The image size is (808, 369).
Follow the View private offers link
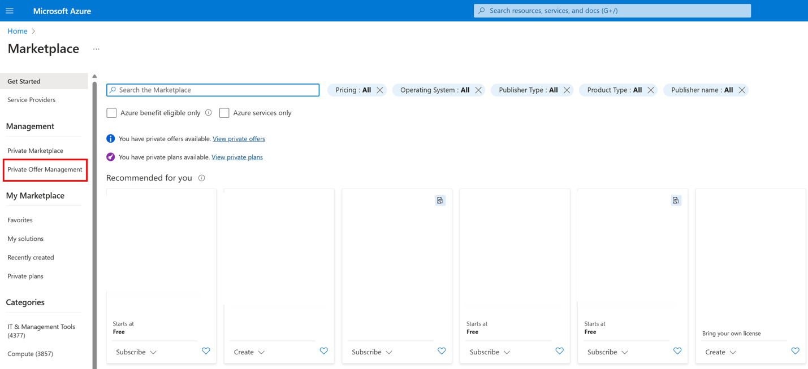[239, 139]
